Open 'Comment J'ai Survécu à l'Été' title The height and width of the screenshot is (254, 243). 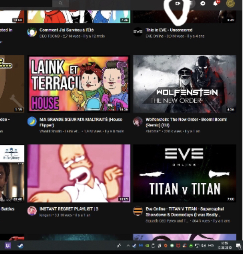click(67, 30)
